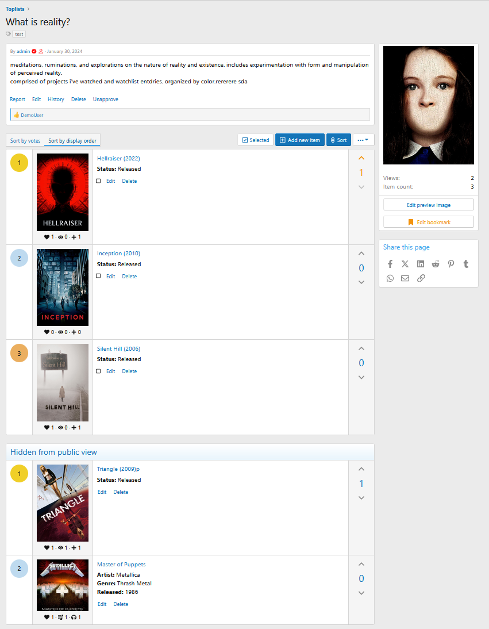This screenshot has width=489, height=629.
Task: Tick the Hellraiser (2022) checkbox
Action: 98,181
